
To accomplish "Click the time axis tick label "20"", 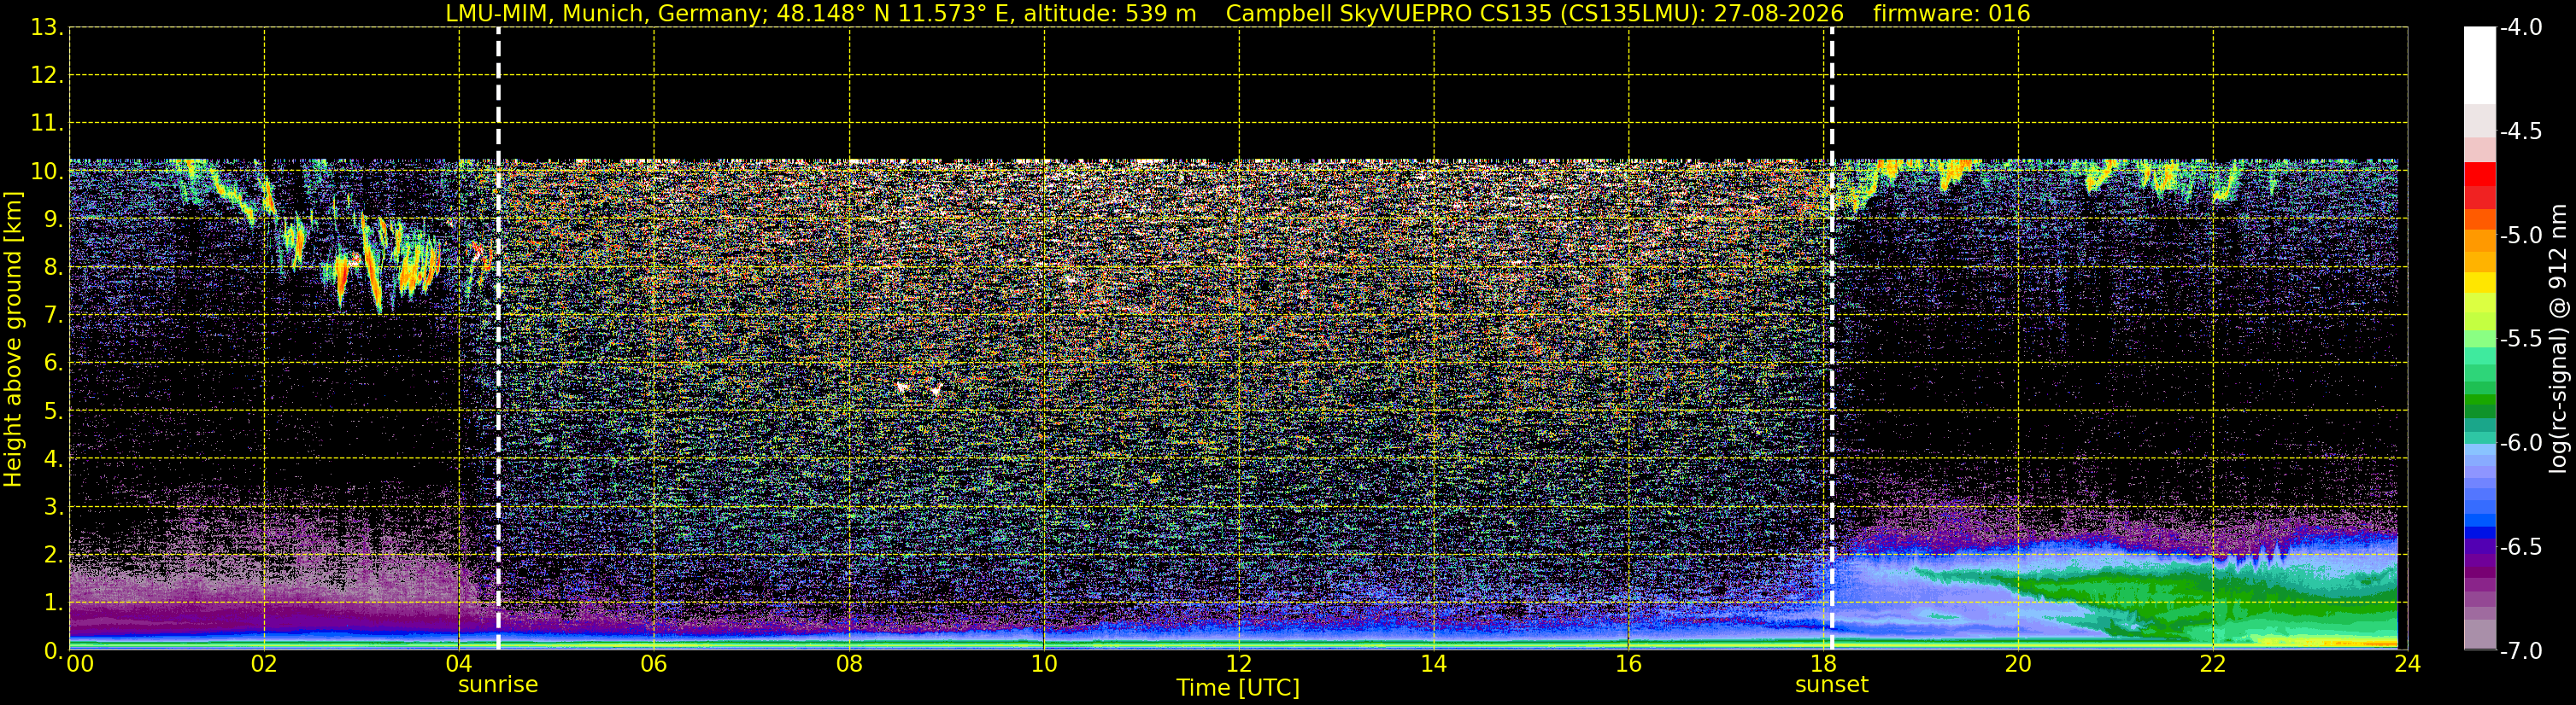I will point(2018,664).
